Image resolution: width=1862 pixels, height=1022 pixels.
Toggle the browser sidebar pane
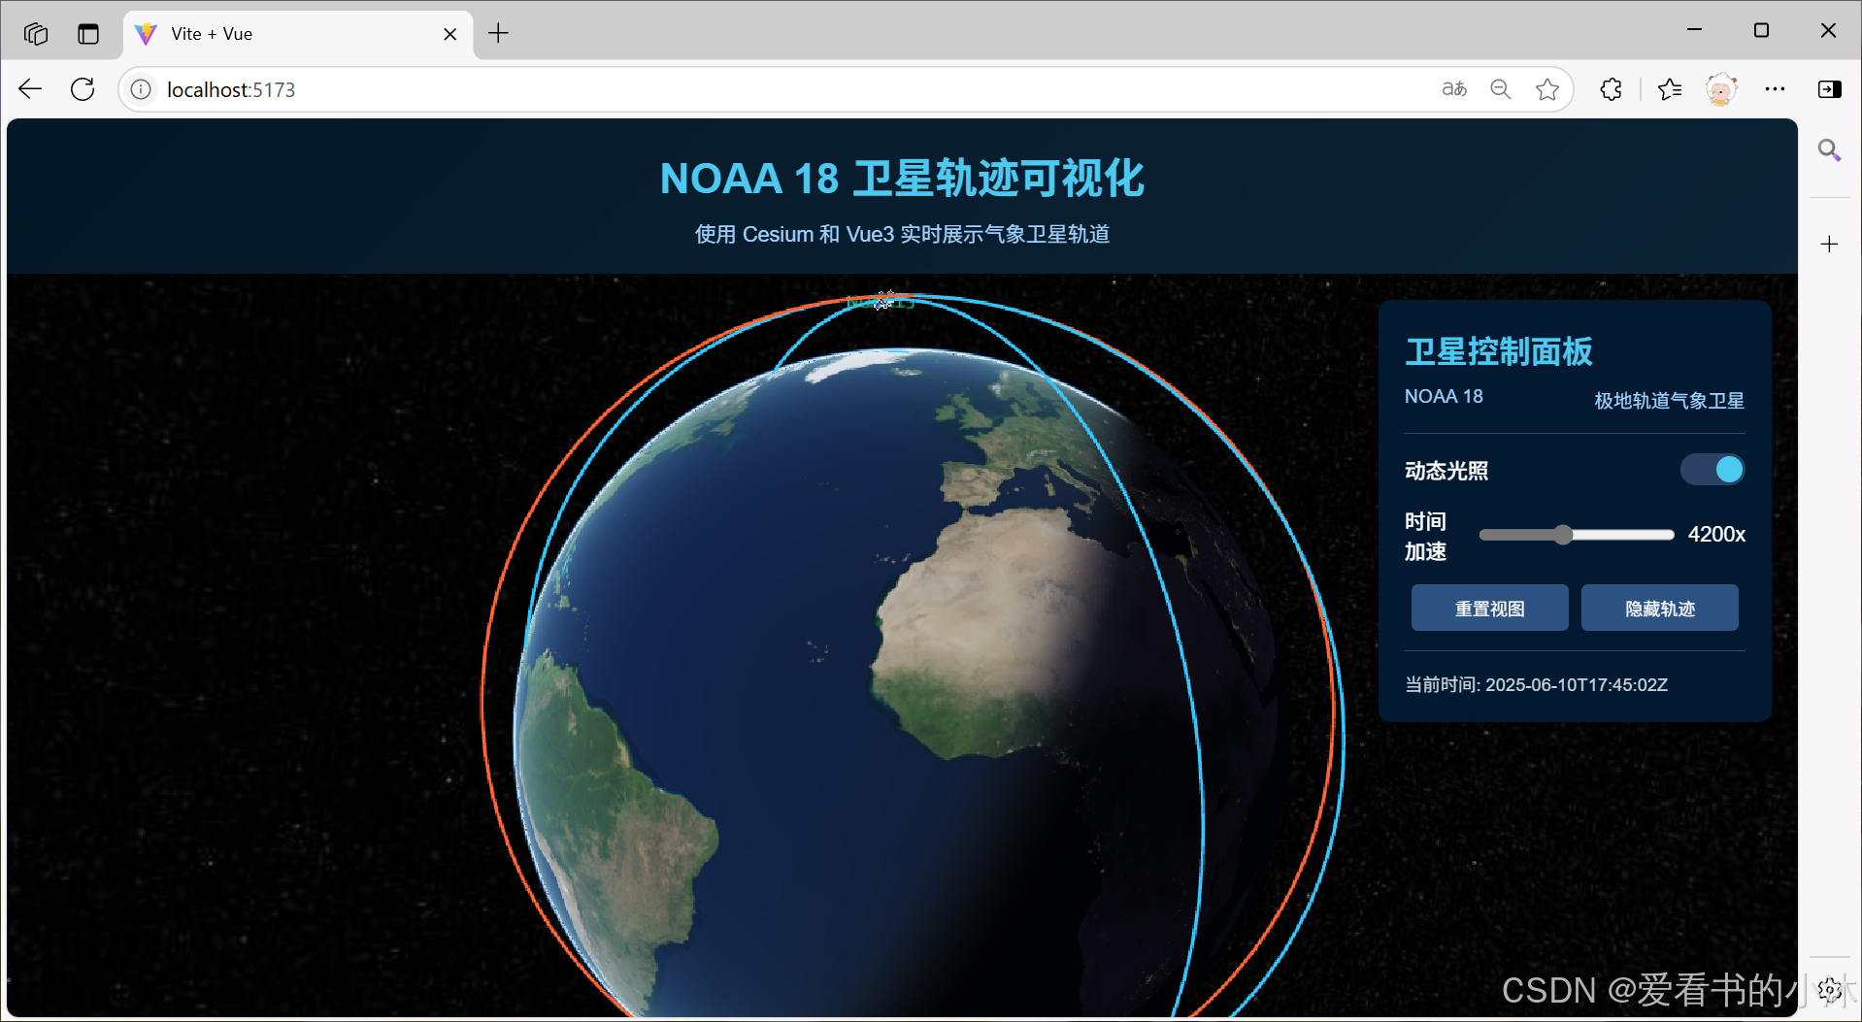[x=1829, y=89]
